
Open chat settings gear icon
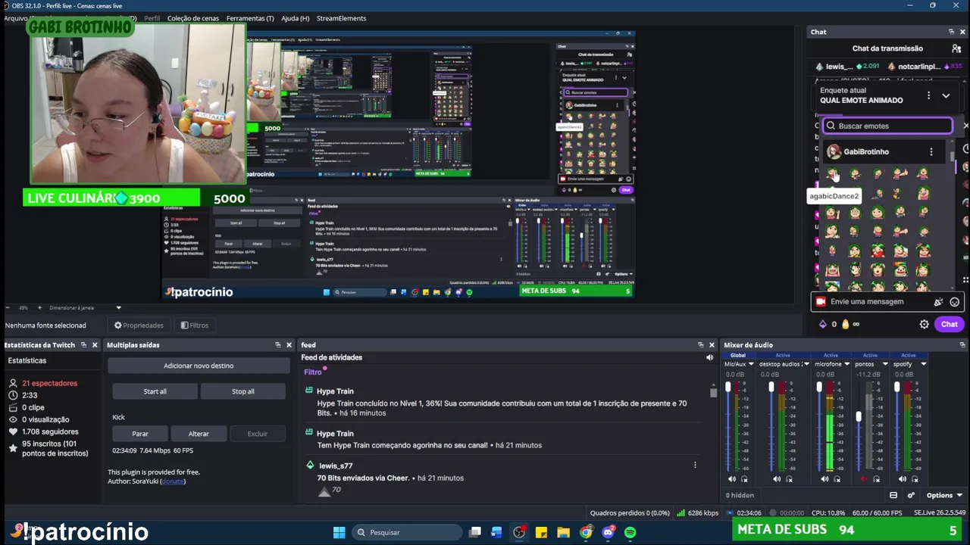point(924,324)
